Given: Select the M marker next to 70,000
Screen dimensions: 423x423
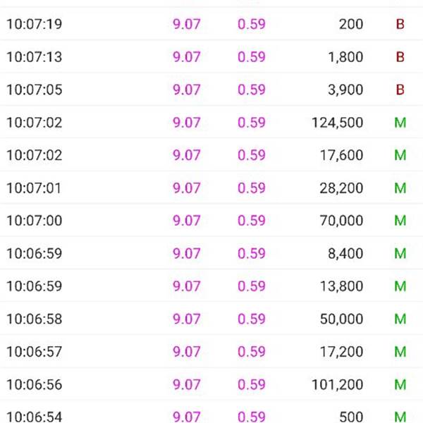Looking at the screenshot, I should click(x=400, y=221).
